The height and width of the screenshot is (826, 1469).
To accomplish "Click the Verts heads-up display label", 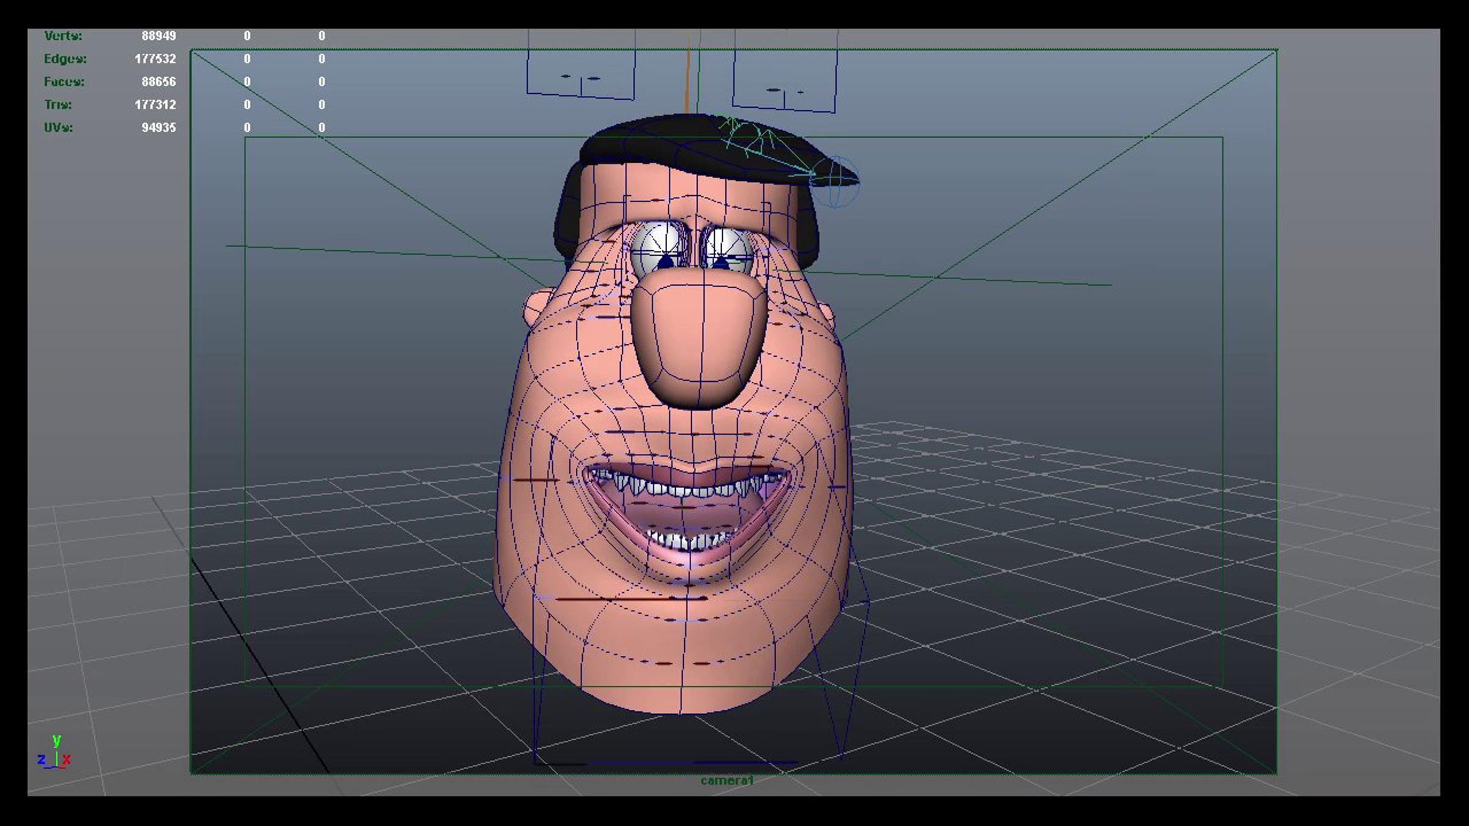I will click(63, 36).
